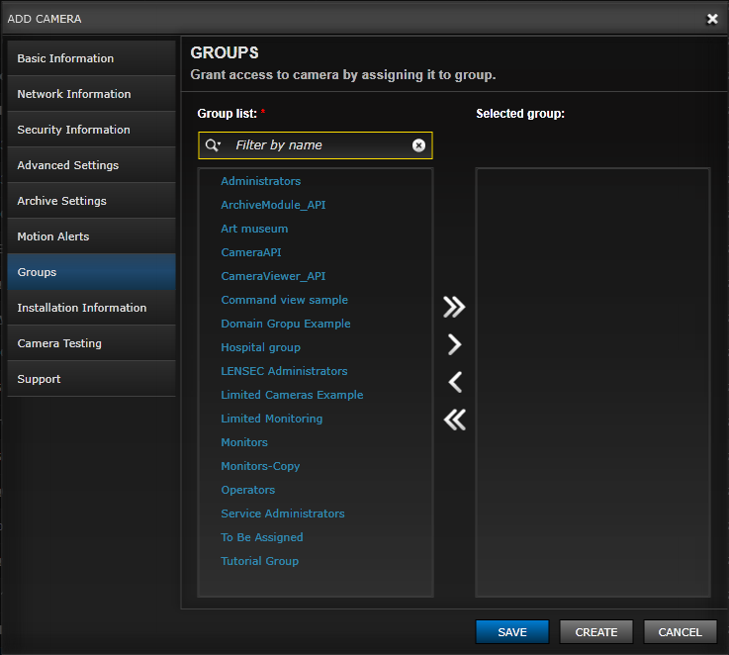
Task: Select Limited Monitoring group
Action: click(271, 419)
